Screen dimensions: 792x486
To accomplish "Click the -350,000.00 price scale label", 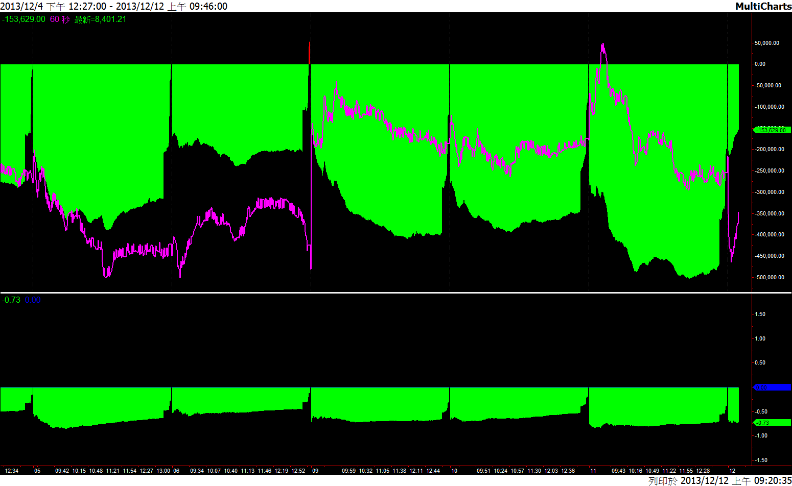I will point(769,213).
